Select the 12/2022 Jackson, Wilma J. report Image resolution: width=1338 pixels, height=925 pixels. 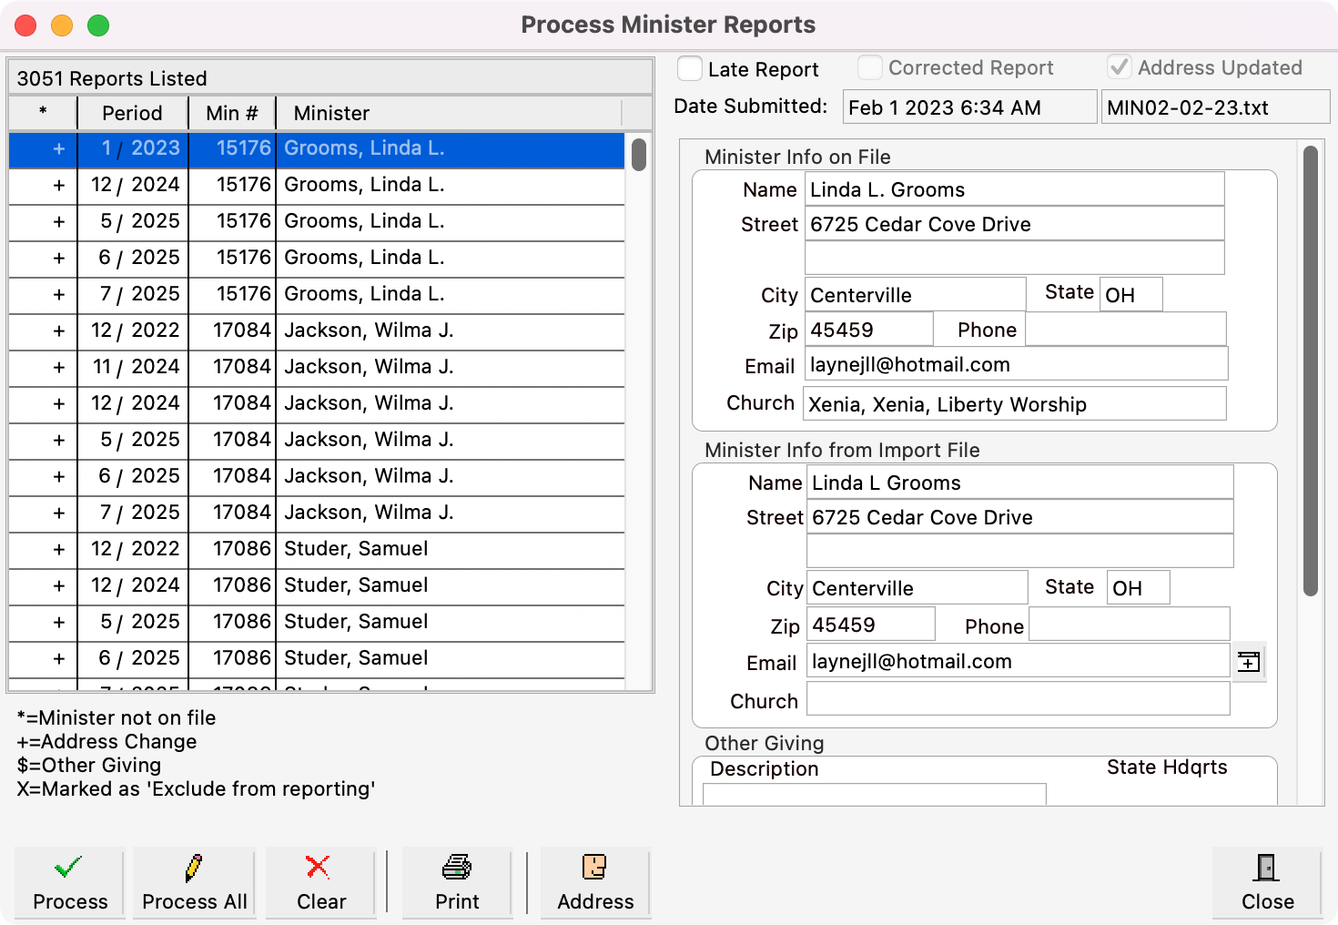tap(364, 330)
